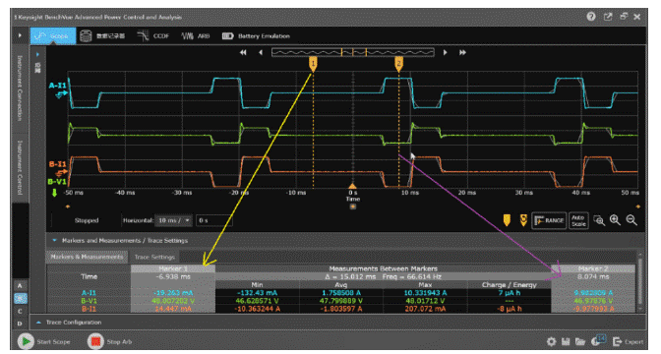Select channel A in left strip
This screenshot has height=354, width=661.
point(20,286)
